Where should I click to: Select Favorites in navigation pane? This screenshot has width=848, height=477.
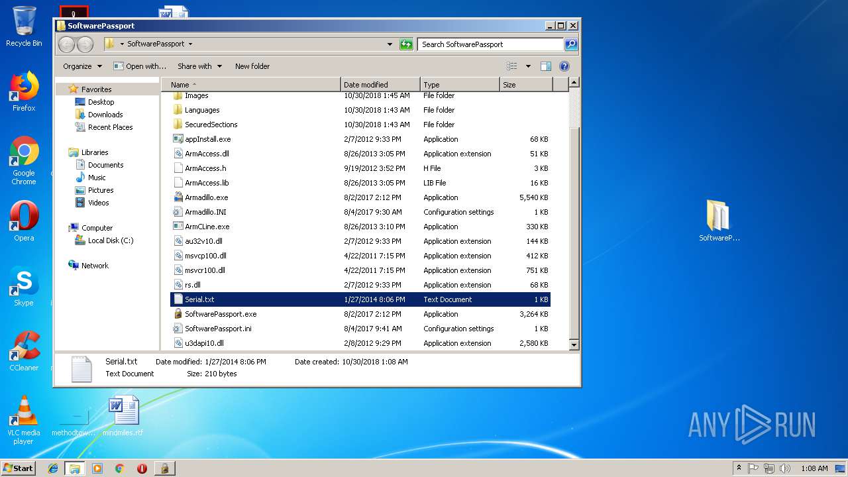coord(96,89)
